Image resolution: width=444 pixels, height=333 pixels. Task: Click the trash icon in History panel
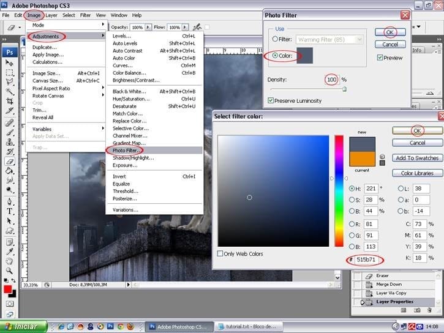click(x=429, y=310)
